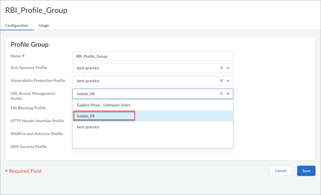Image resolution: width=321 pixels, height=195 pixels.
Task: Click the HTTP Header Insertion Profile label
Action: (37, 121)
